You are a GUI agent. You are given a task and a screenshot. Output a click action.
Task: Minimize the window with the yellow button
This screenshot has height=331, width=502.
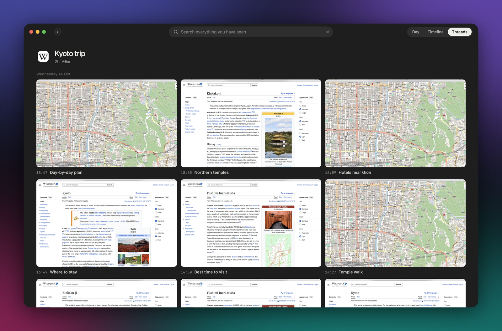click(38, 32)
